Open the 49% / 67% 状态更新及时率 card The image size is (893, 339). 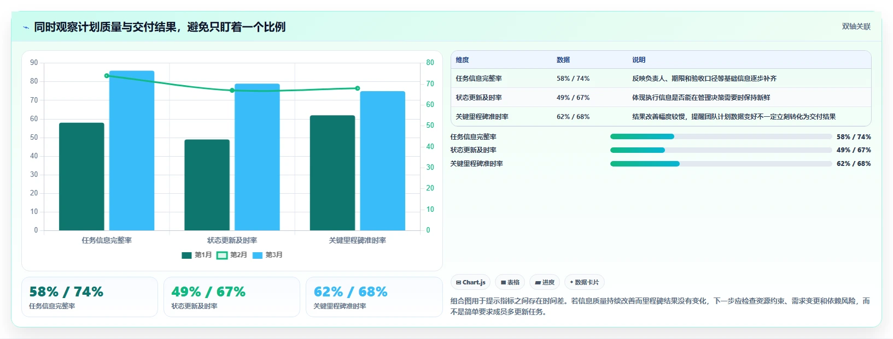click(x=232, y=297)
